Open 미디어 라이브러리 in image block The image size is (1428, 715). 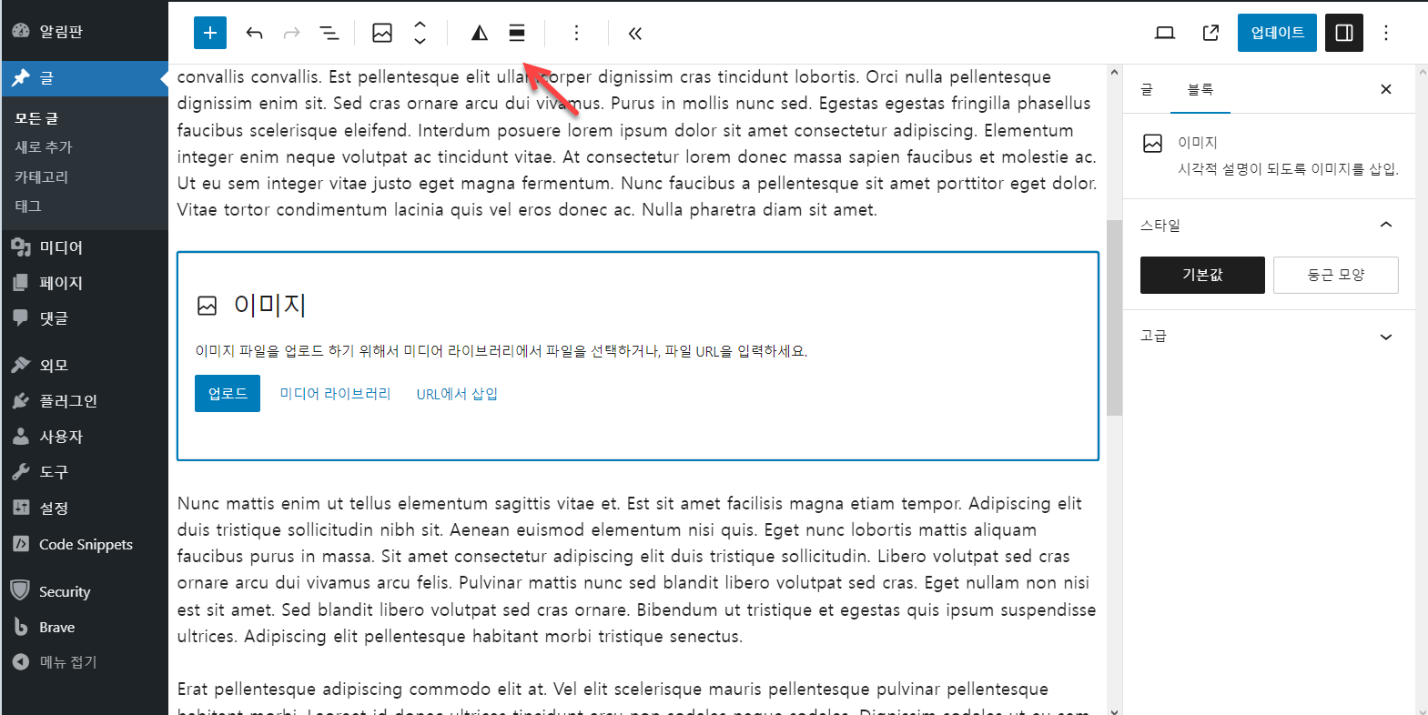335,393
